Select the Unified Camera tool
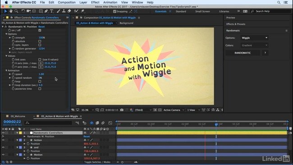The image size is (293, 165). point(28,11)
